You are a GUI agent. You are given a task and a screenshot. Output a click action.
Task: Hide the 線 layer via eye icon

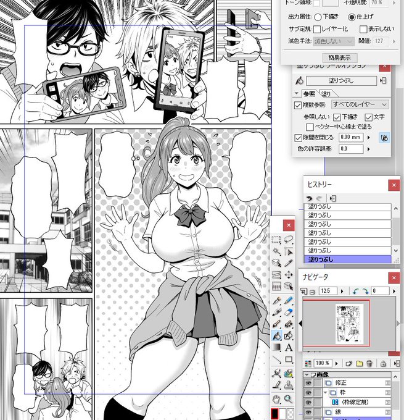tap(308, 412)
